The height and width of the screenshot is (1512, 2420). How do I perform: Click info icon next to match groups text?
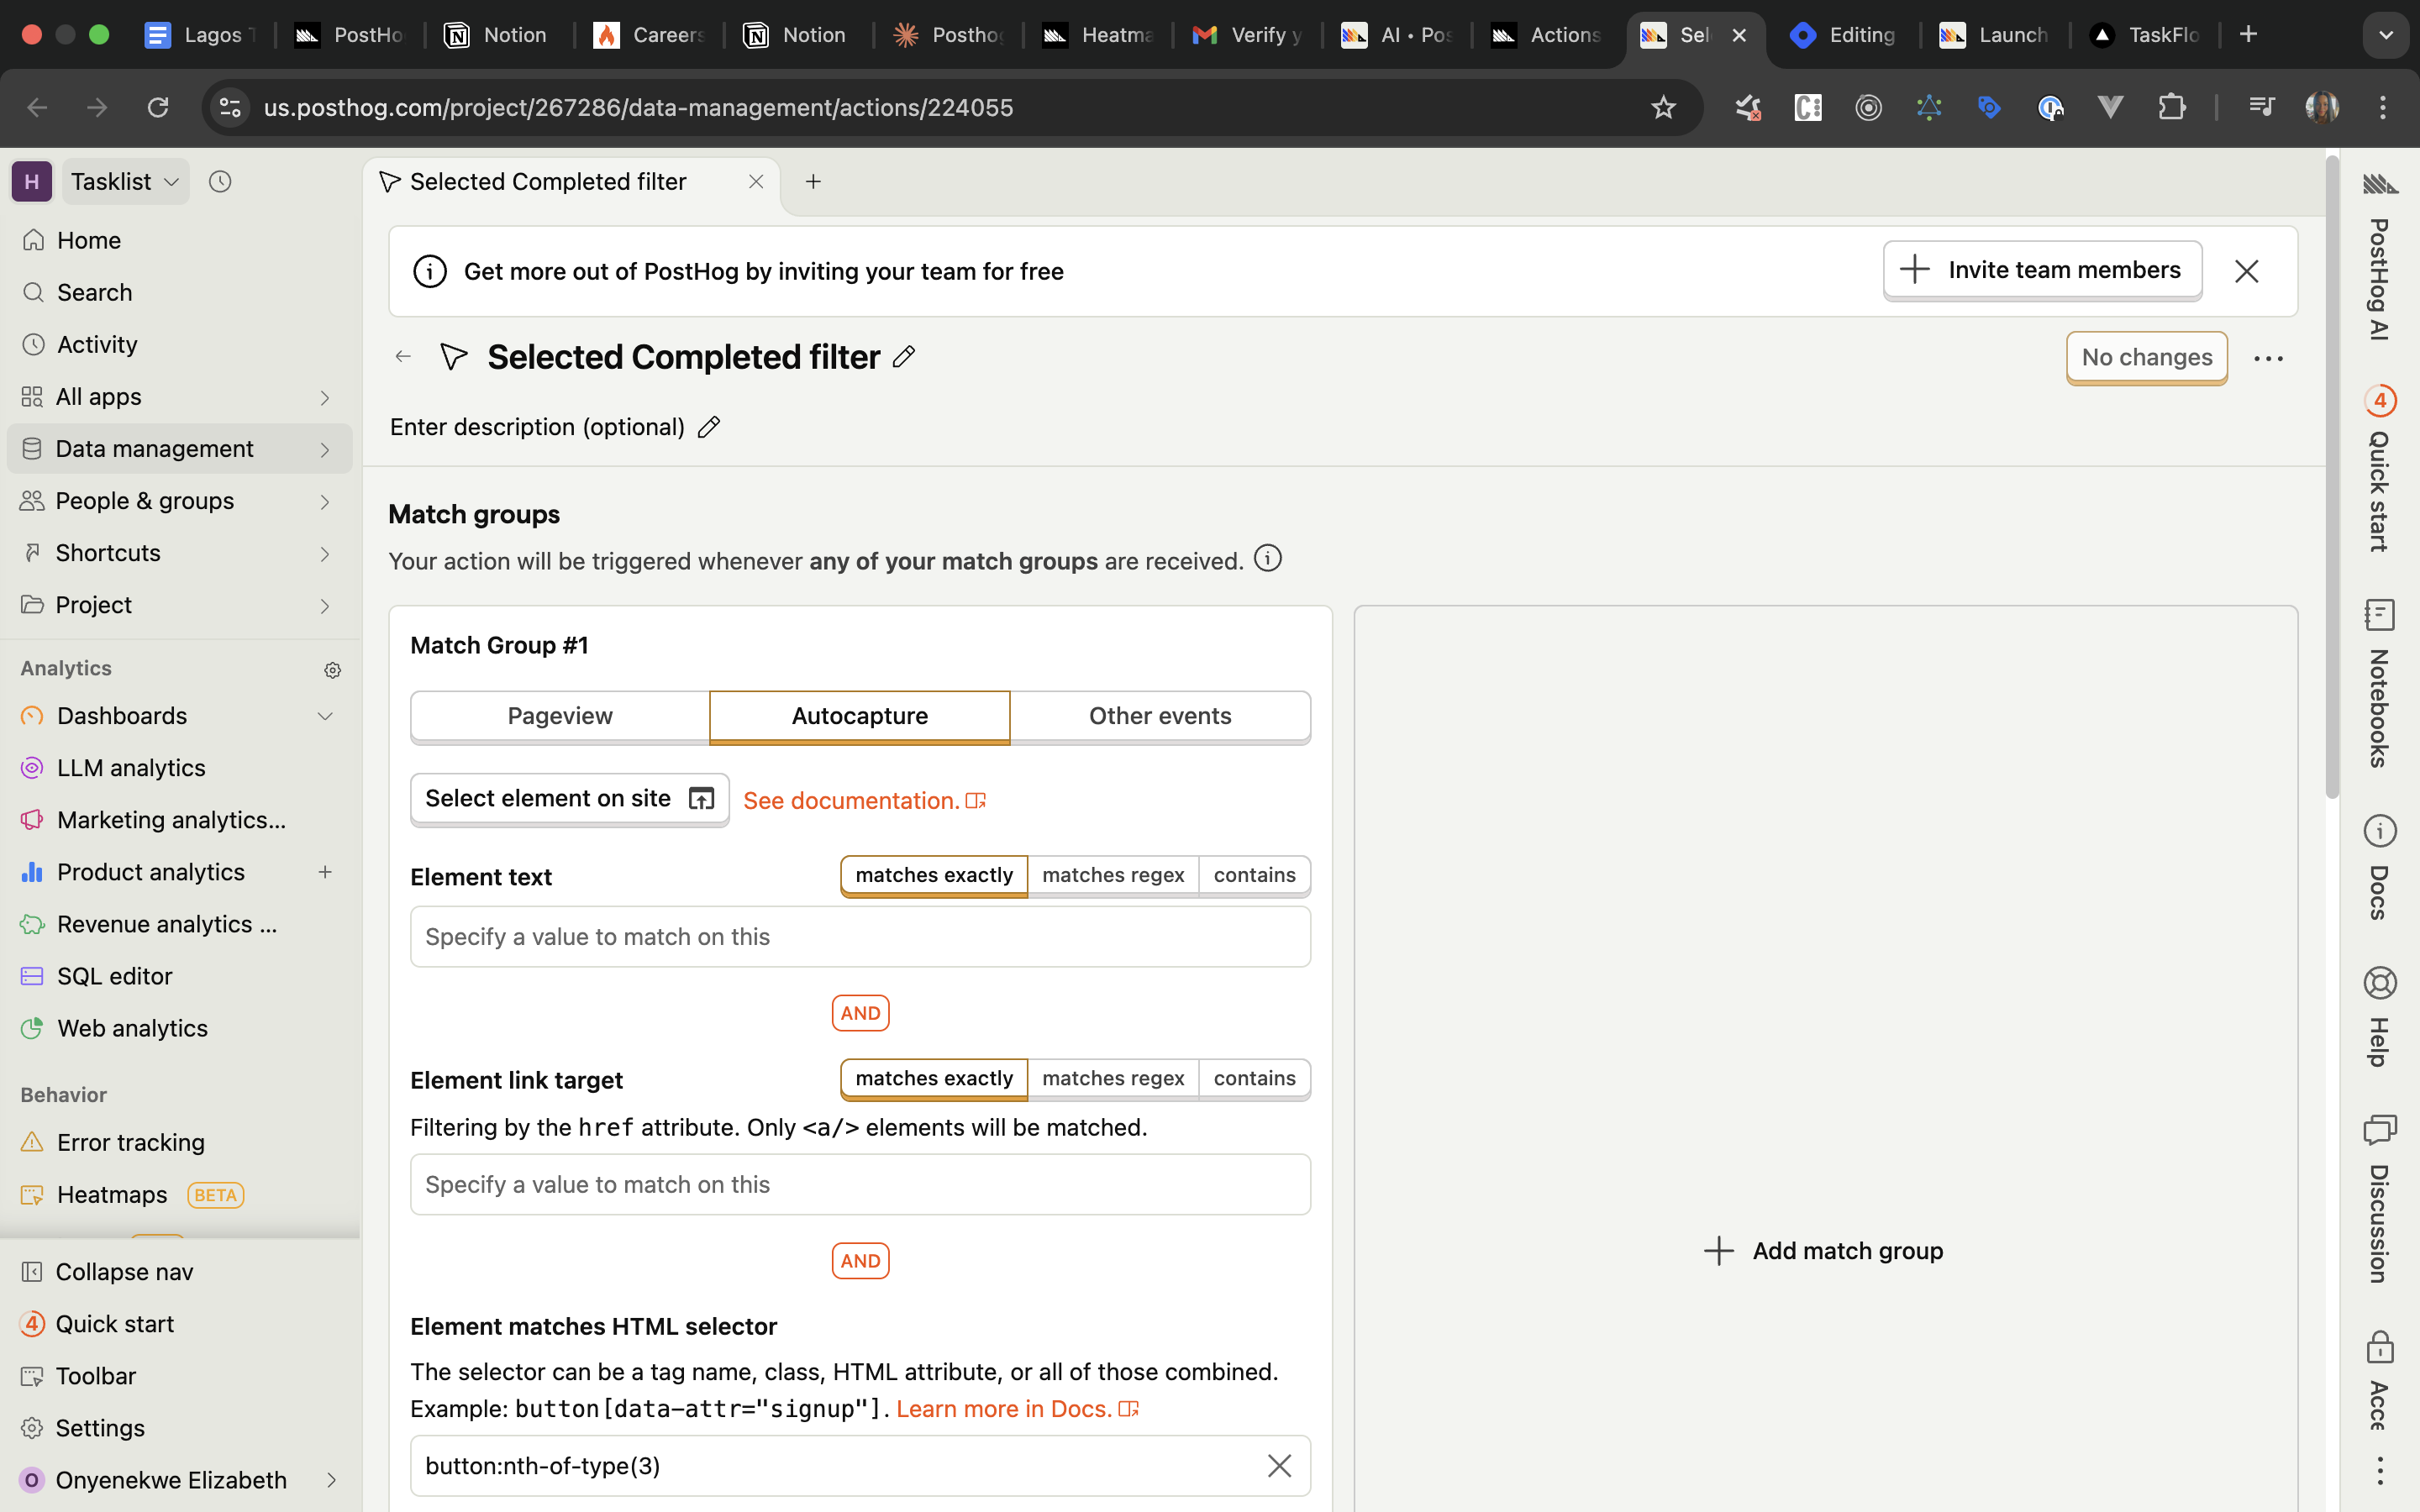[1268, 559]
